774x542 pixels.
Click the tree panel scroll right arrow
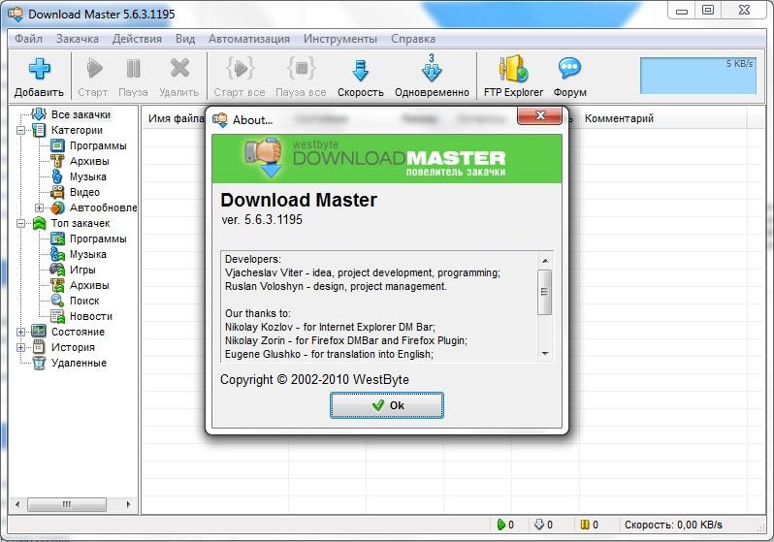tap(128, 504)
